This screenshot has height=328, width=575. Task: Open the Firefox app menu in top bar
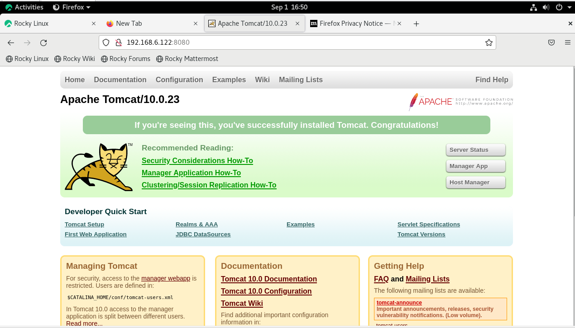(72, 7)
